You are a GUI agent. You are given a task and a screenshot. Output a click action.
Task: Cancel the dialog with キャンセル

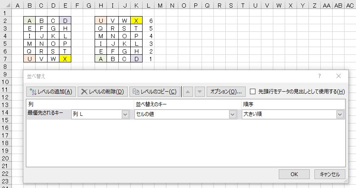[330, 174]
